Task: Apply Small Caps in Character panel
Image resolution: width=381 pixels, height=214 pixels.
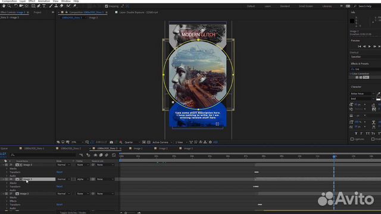Action: point(373,133)
